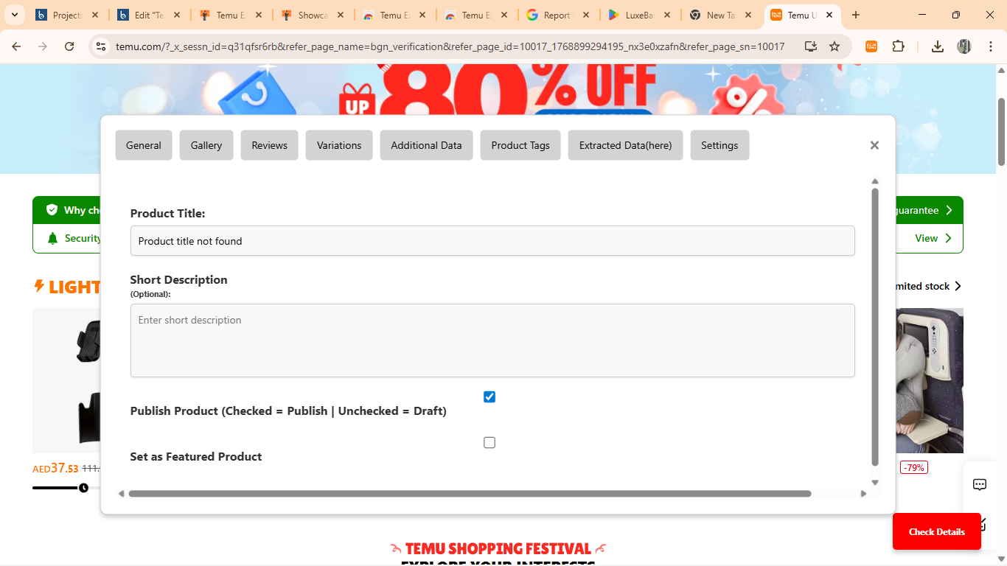The width and height of the screenshot is (1007, 566).
Task: Open the Extracted Data(here) tab
Action: [624, 145]
